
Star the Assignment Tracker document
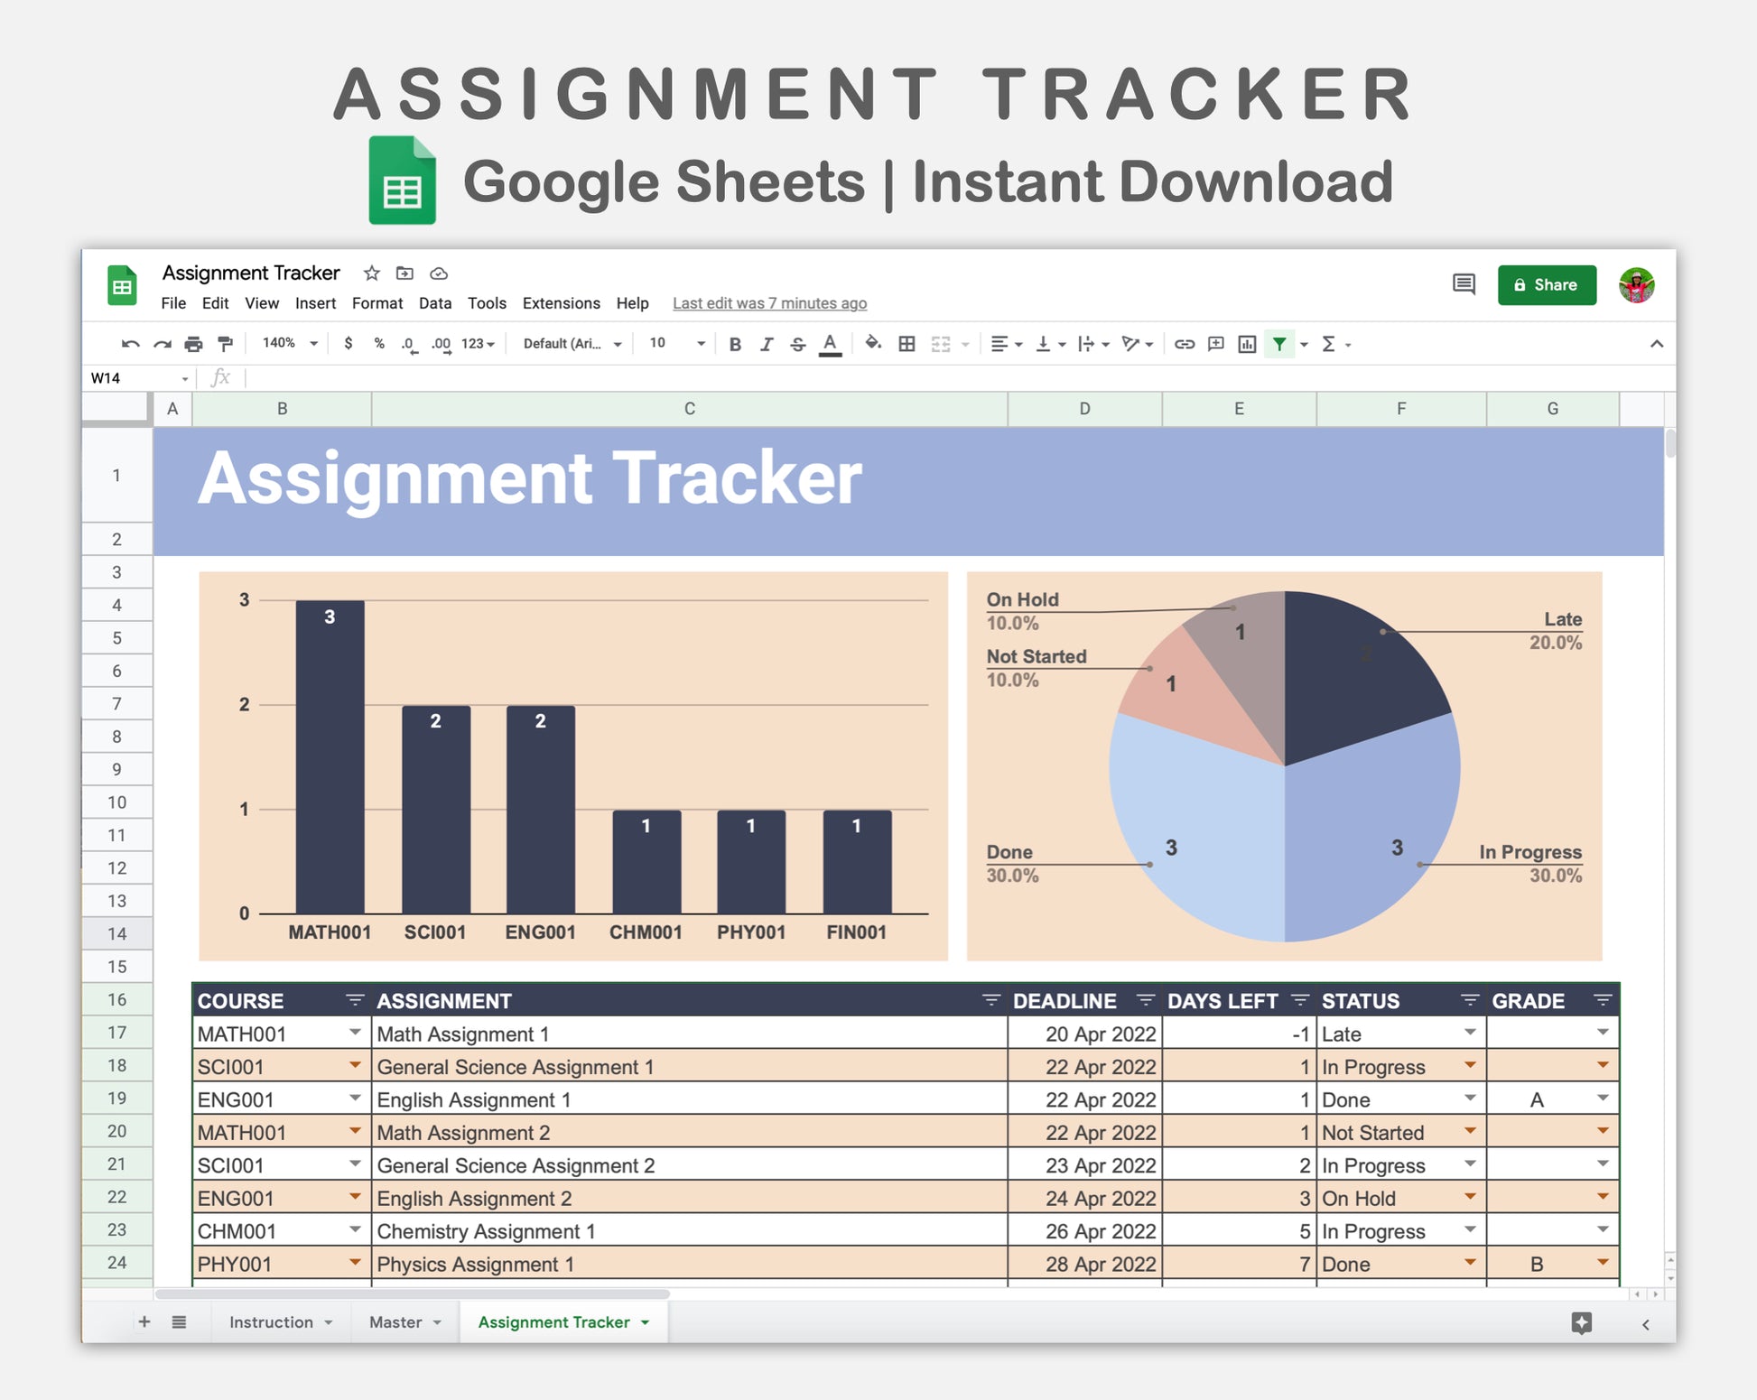[x=371, y=274]
